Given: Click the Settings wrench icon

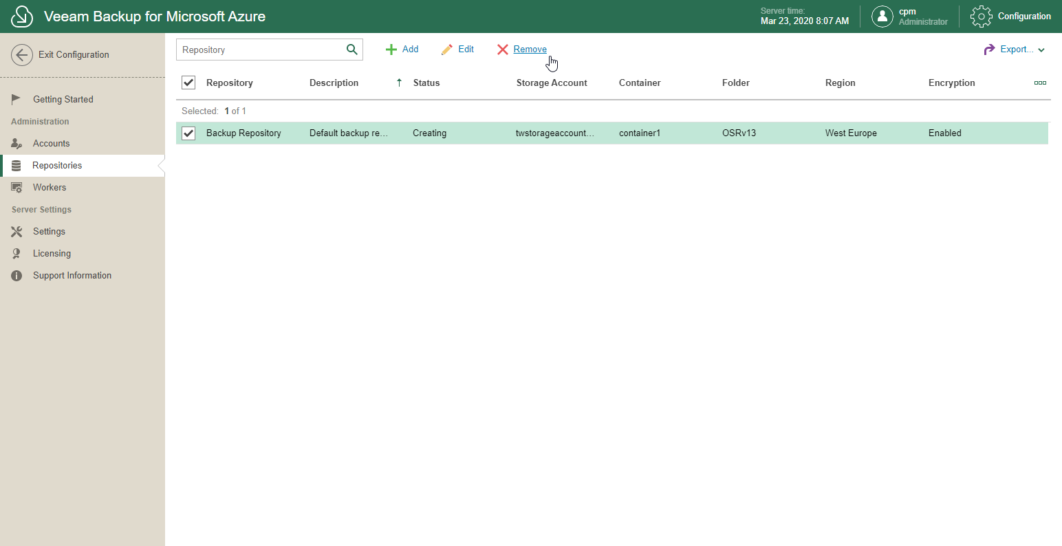Looking at the screenshot, I should pyautogui.click(x=17, y=231).
